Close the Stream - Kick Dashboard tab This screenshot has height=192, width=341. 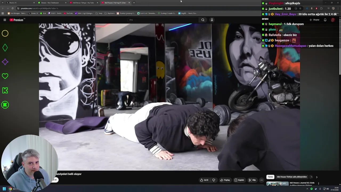pos(66,3)
